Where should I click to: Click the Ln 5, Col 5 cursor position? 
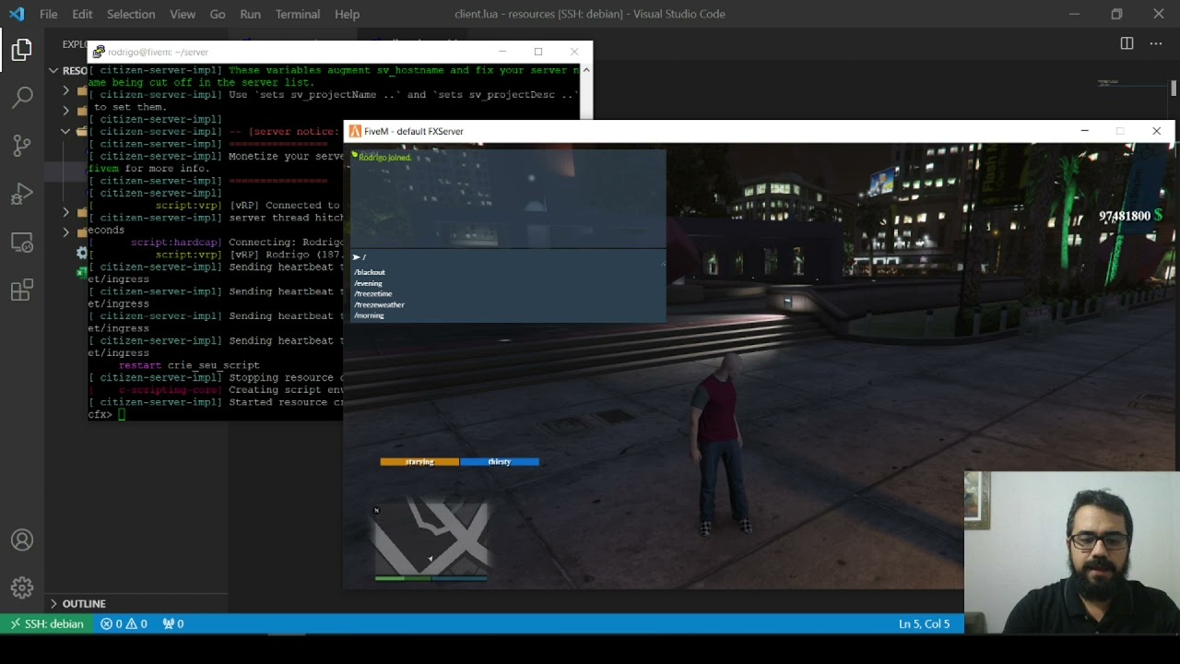[924, 624]
